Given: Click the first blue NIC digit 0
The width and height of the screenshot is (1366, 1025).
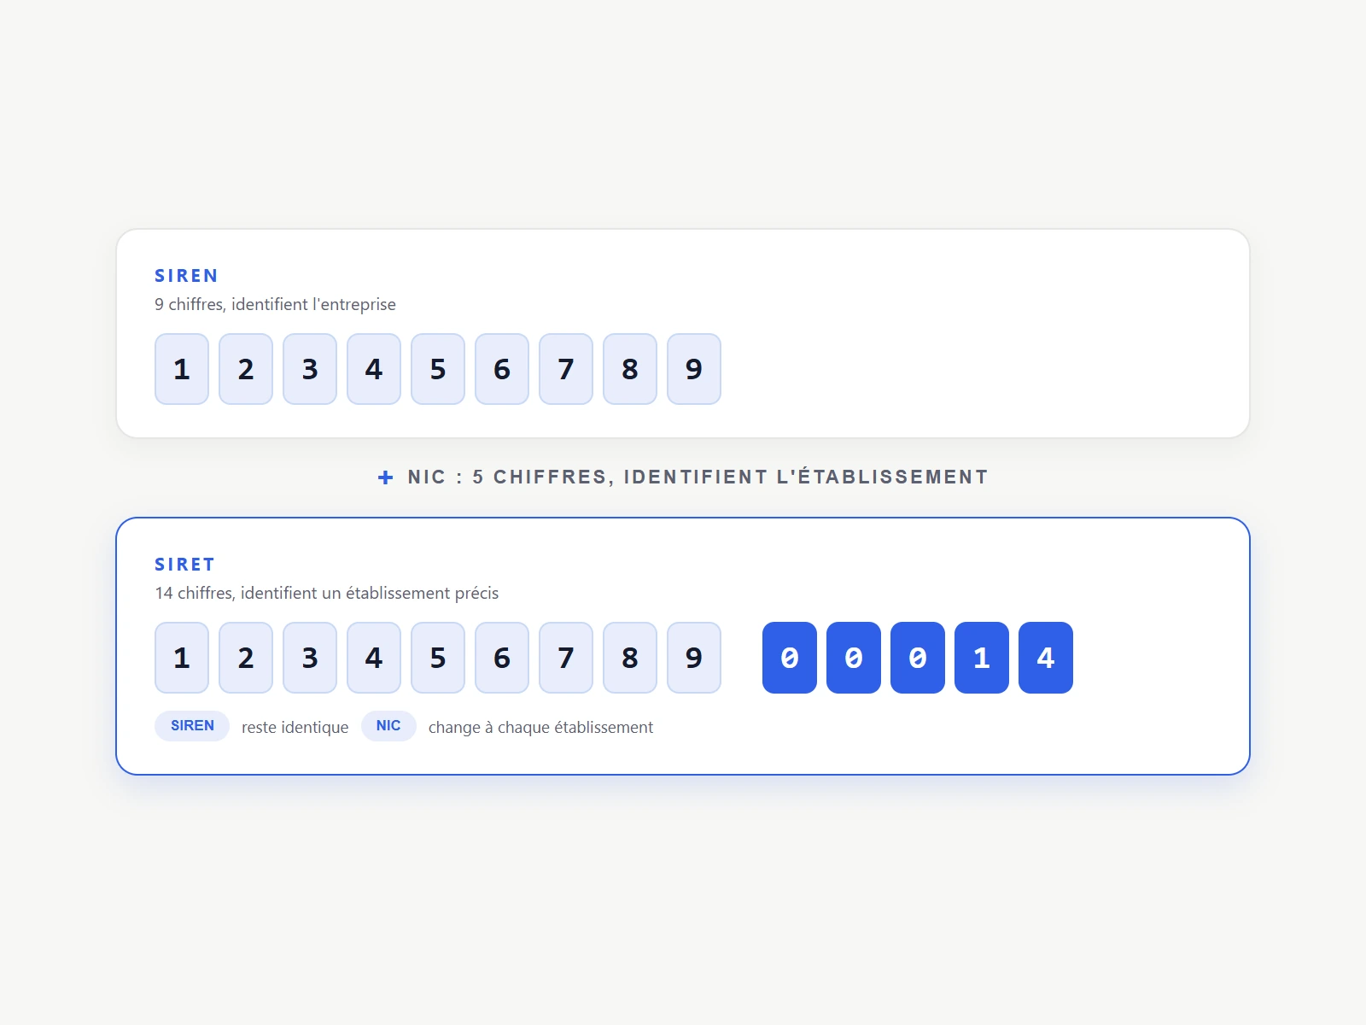Looking at the screenshot, I should tap(790, 658).
